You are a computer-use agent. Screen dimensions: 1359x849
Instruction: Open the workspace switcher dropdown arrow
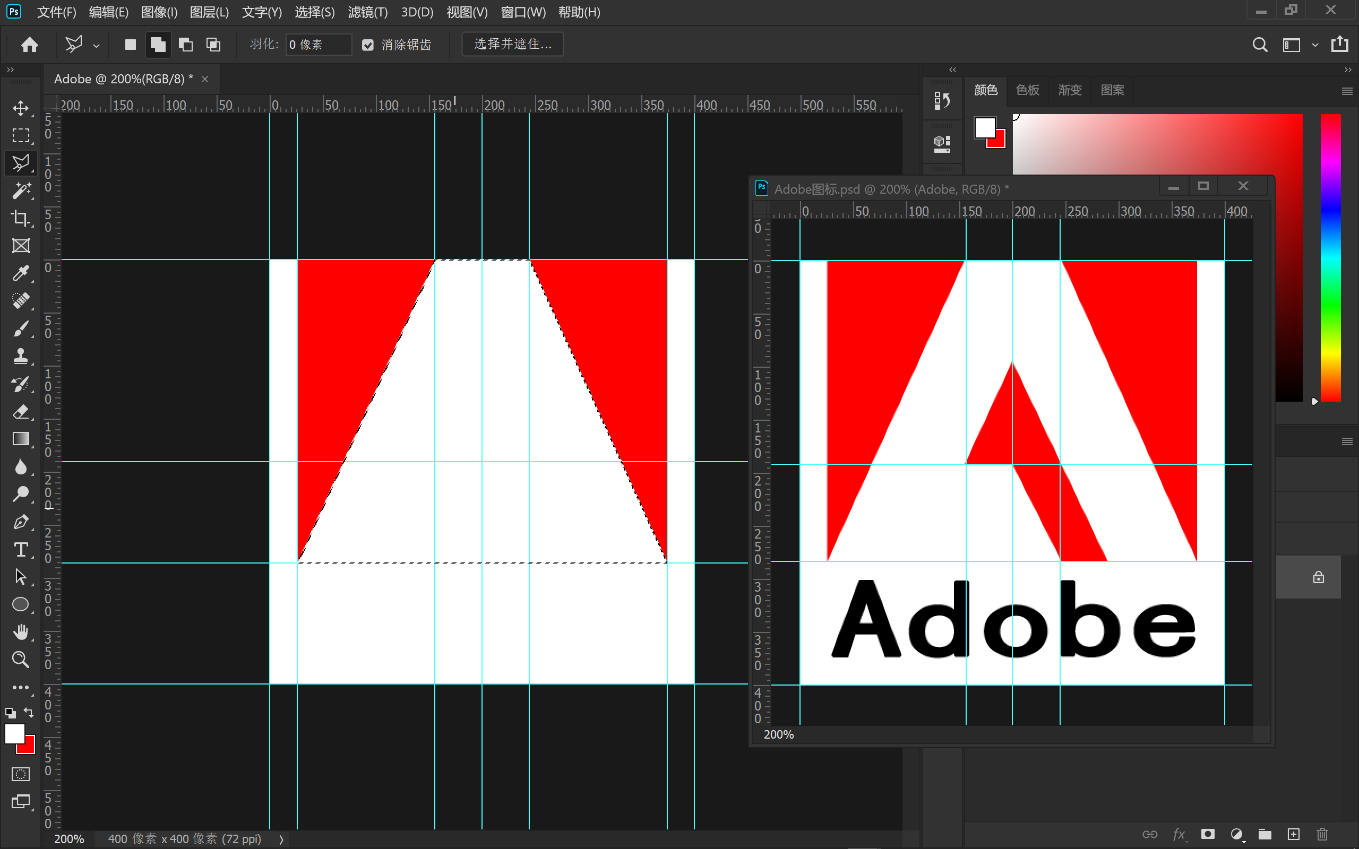click(x=1314, y=45)
